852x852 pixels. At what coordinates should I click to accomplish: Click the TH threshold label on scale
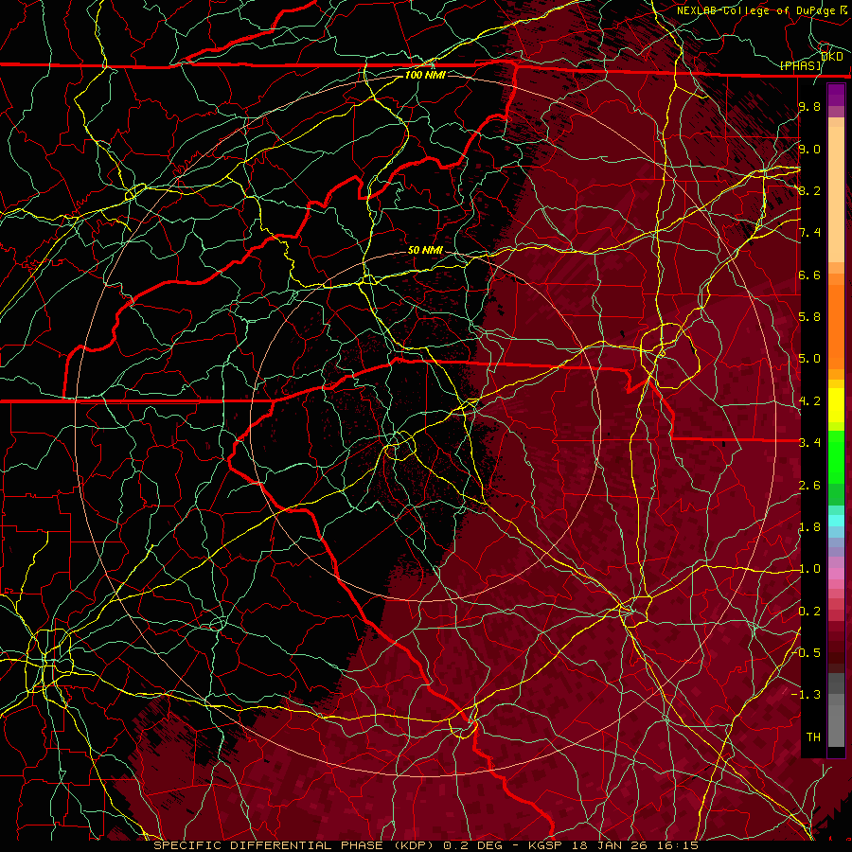(813, 737)
